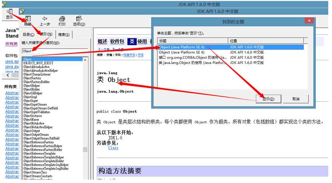Select ObjectInputStream in index list
The height and width of the screenshot is (183, 332).
pos(35,105)
